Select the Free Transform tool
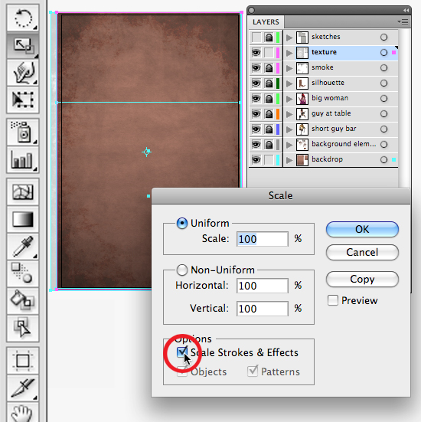 (23, 100)
